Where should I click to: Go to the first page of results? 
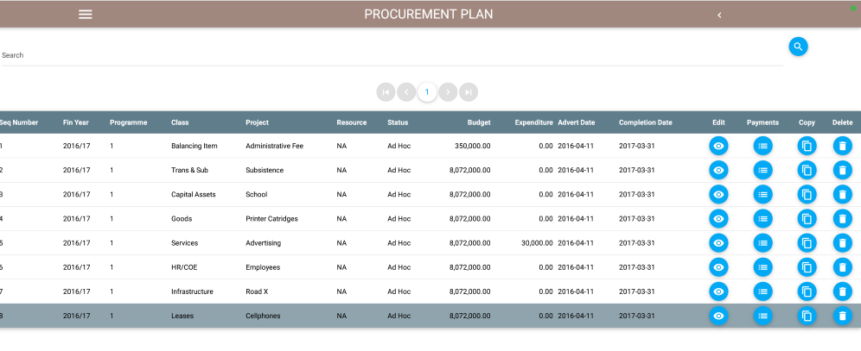coord(386,91)
